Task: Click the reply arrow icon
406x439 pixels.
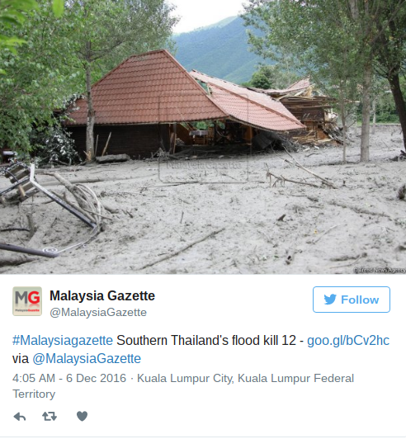Action: coord(20,417)
